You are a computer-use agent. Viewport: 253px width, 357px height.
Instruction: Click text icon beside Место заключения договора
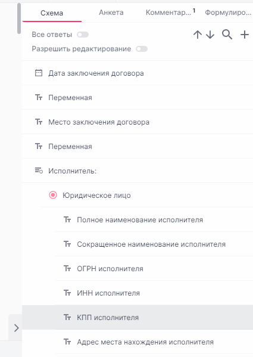39,122
